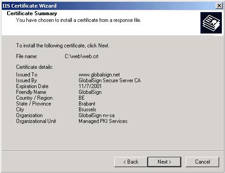The image size is (225, 173).
Task: Select the Certificate Summary heading
Action: click(32, 13)
